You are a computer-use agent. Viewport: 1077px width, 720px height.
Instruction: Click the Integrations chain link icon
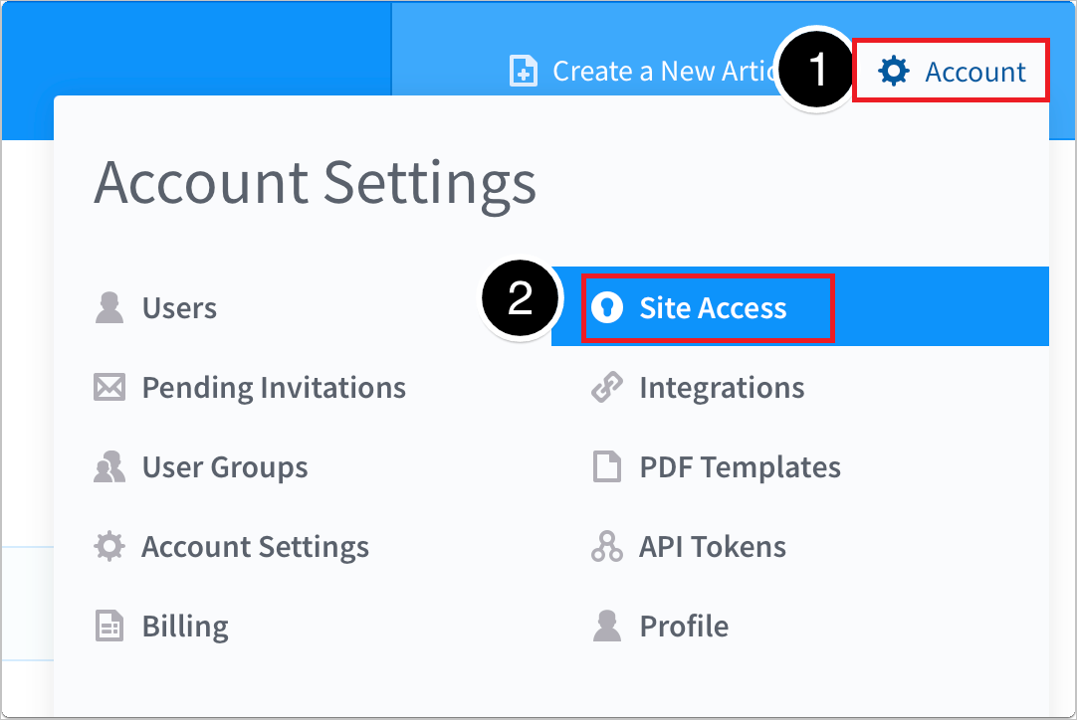[x=607, y=387]
